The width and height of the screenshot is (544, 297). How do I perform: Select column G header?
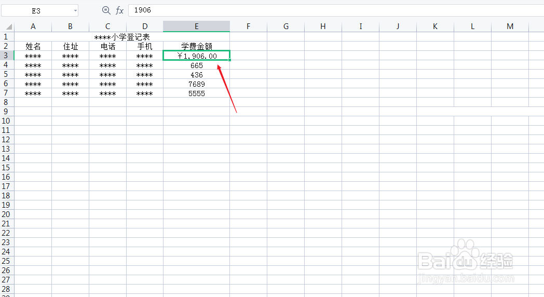click(x=286, y=26)
